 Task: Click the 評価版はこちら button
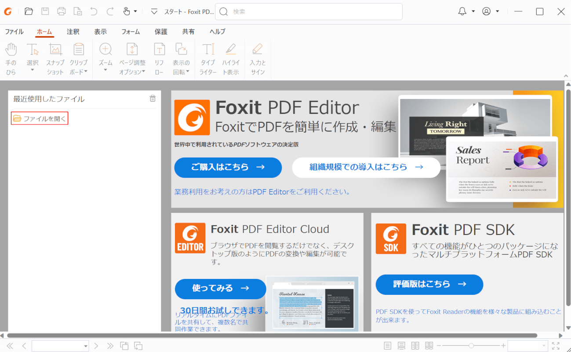coord(429,284)
